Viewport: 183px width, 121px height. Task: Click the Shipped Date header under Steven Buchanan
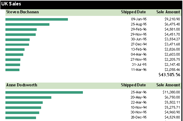133,12
